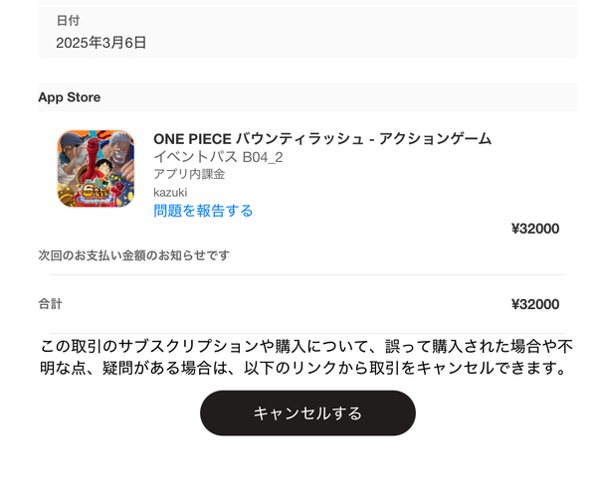
Task: Click the キャンセルする button
Action: [x=307, y=412]
